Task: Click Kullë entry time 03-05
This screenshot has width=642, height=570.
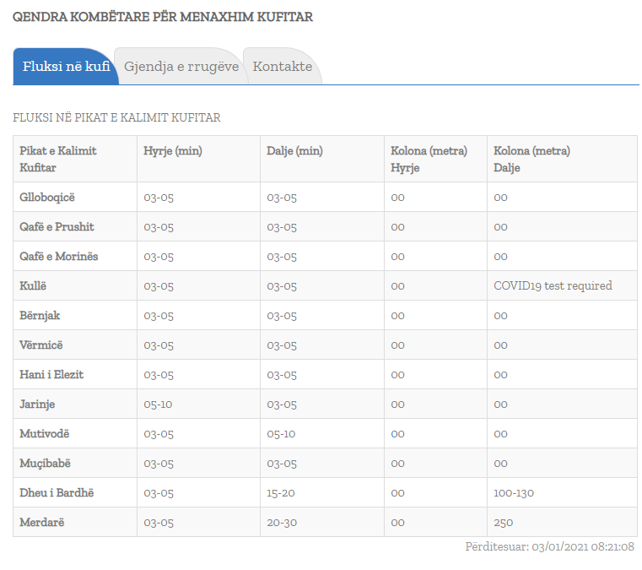Action: click(x=159, y=286)
